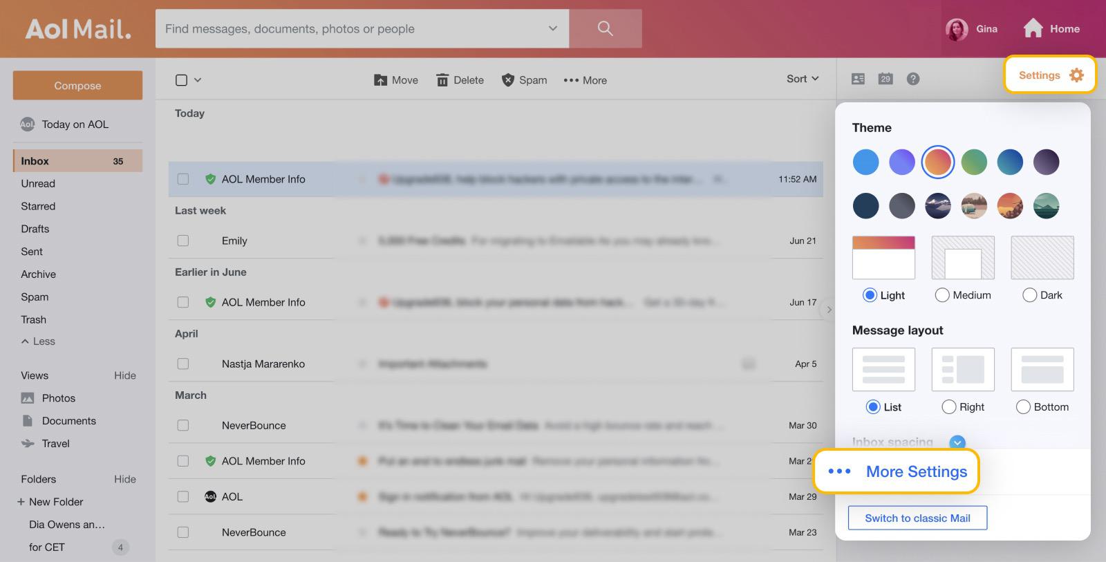The height and width of the screenshot is (562, 1106).
Task: Click the Aol Mail logo
Action: [78, 29]
